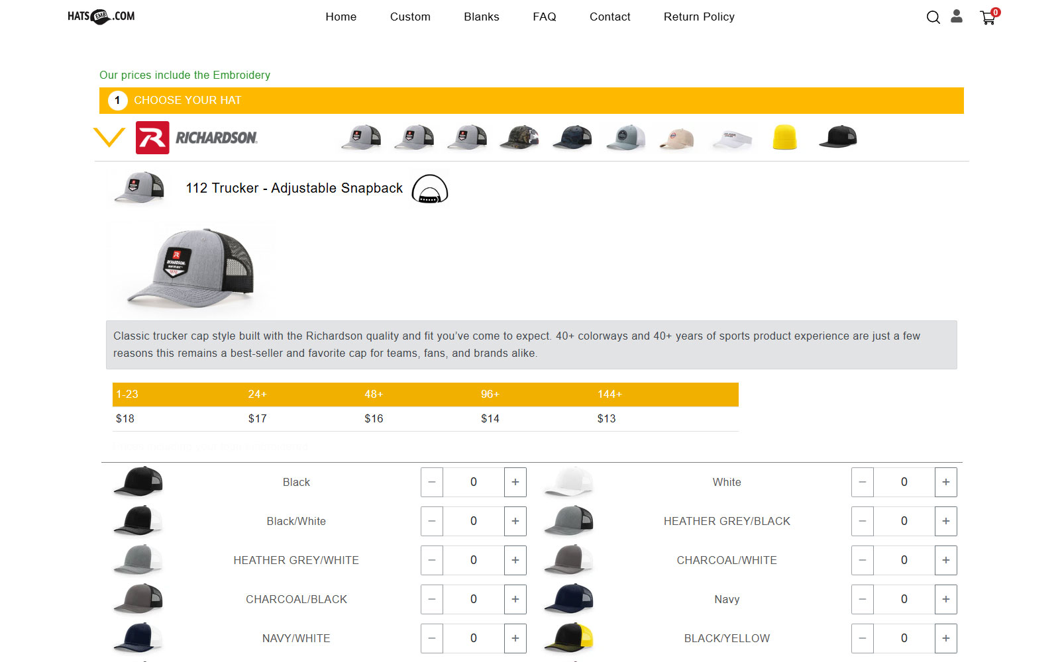
Task: Increase Black hat quantity
Action: (515, 482)
